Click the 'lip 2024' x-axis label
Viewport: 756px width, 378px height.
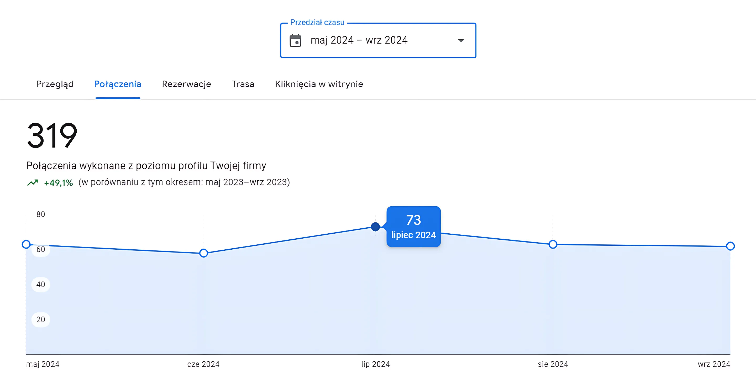pos(376,364)
